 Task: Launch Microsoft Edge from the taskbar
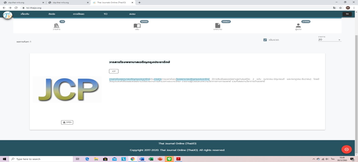[x=87, y=159]
